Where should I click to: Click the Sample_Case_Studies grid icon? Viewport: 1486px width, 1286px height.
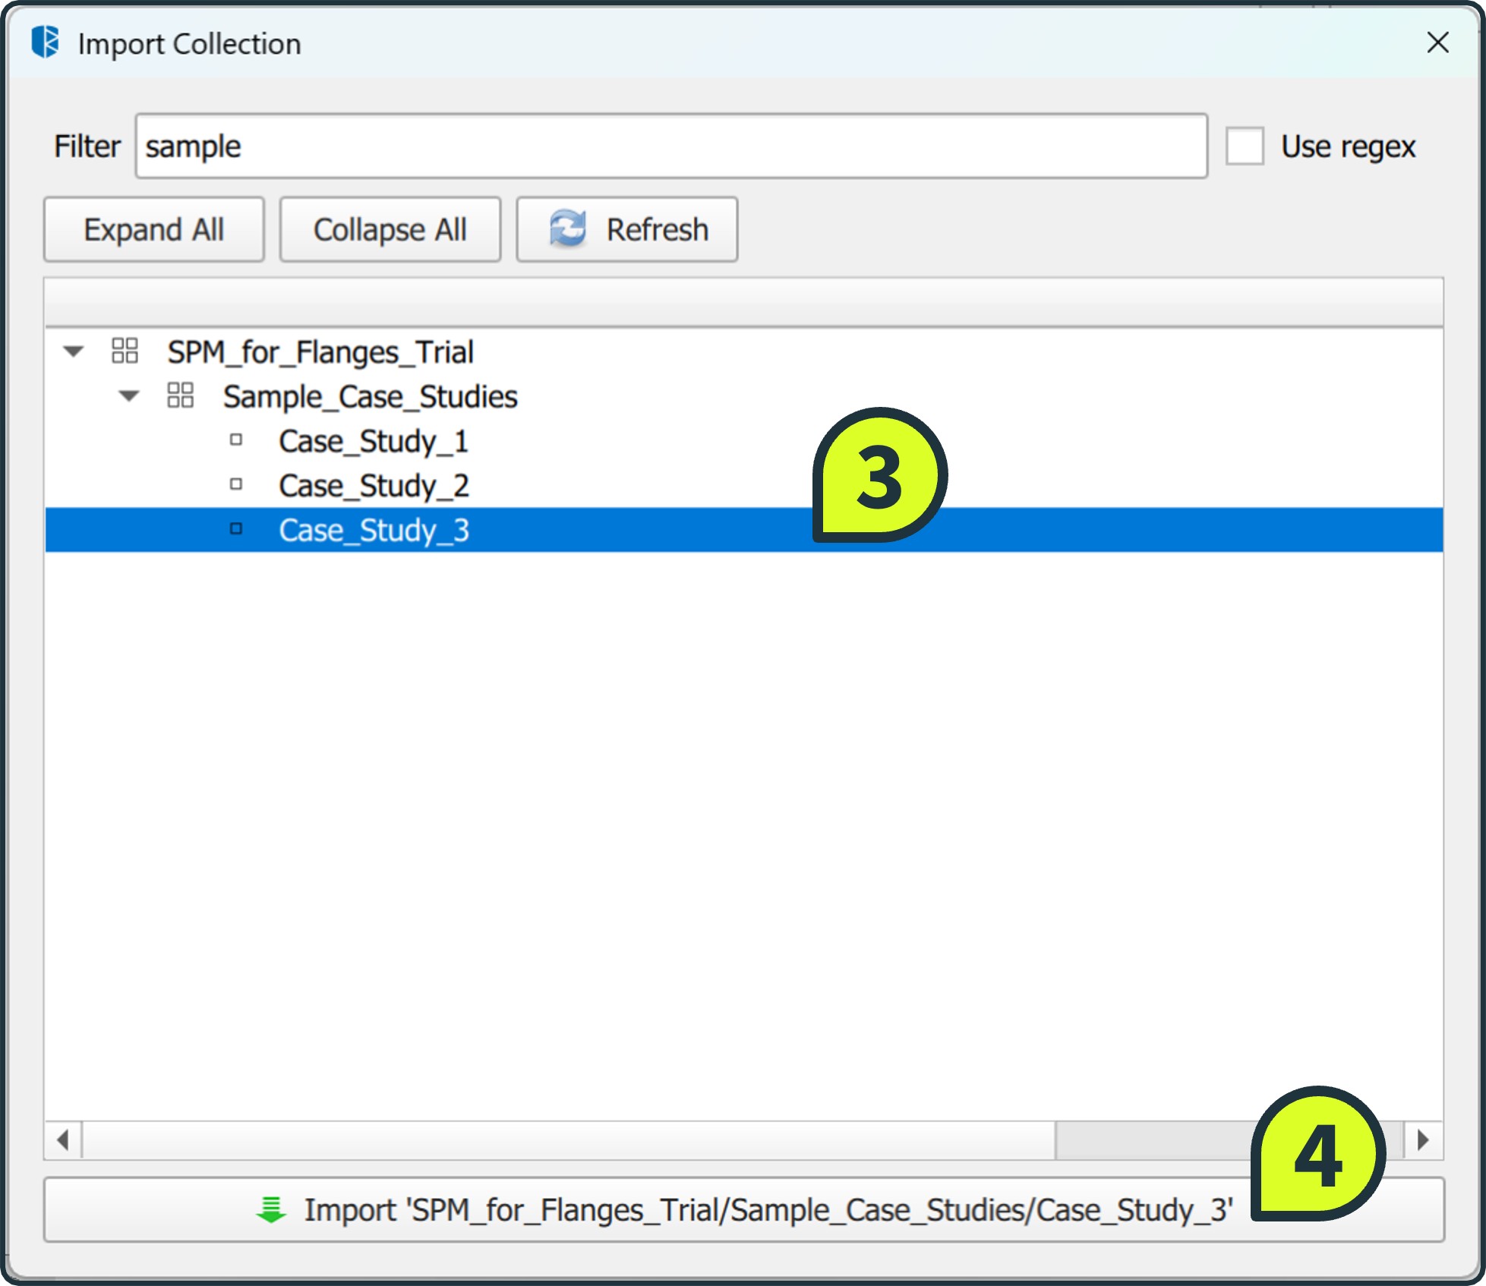[180, 396]
